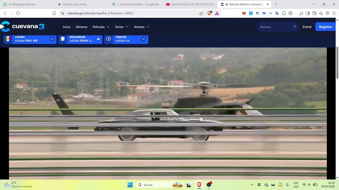Click the DESCARGAR film strip icon

(x=63, y=39)
